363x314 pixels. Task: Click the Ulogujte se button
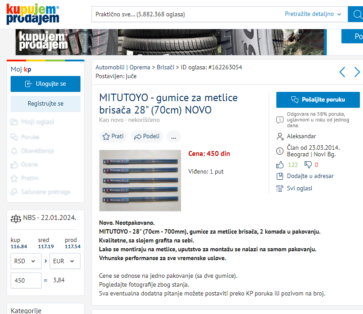(x=46, y=84)
